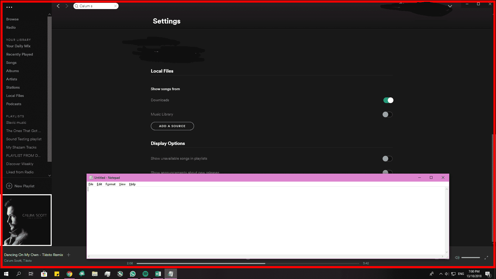Open File Explorer from the taskbar
The width and height of the screenshot is (496, 279).
coord(95,274)
